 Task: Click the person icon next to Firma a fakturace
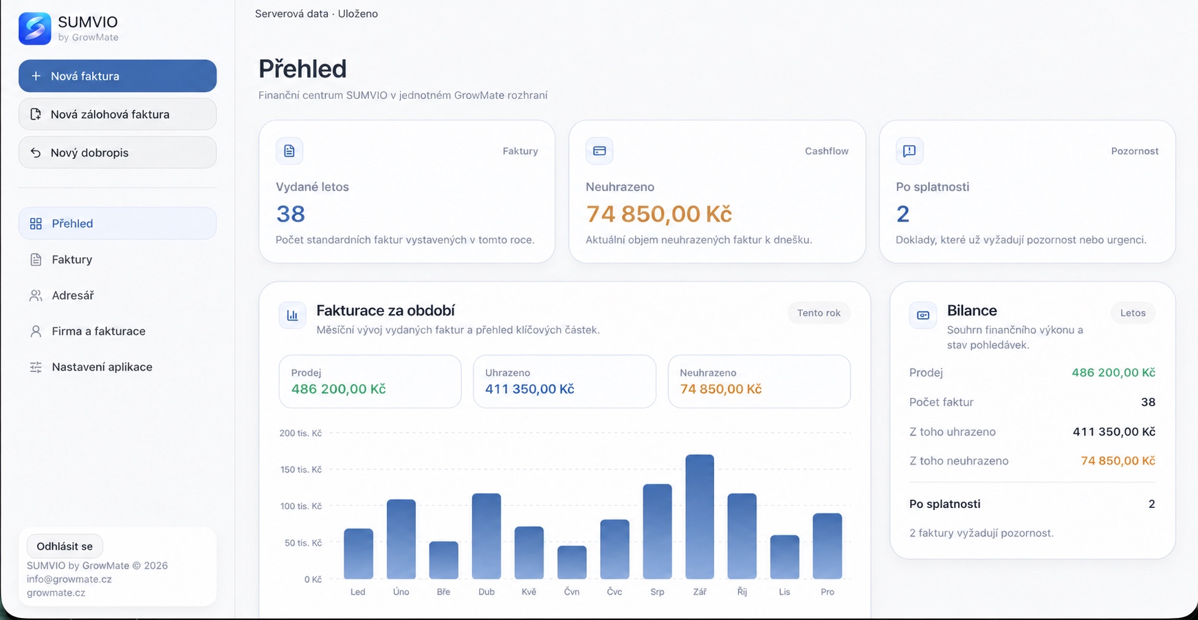tap(36, 331)
